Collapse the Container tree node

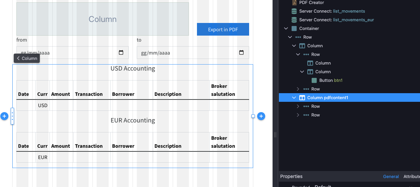[x=286, y=28]
